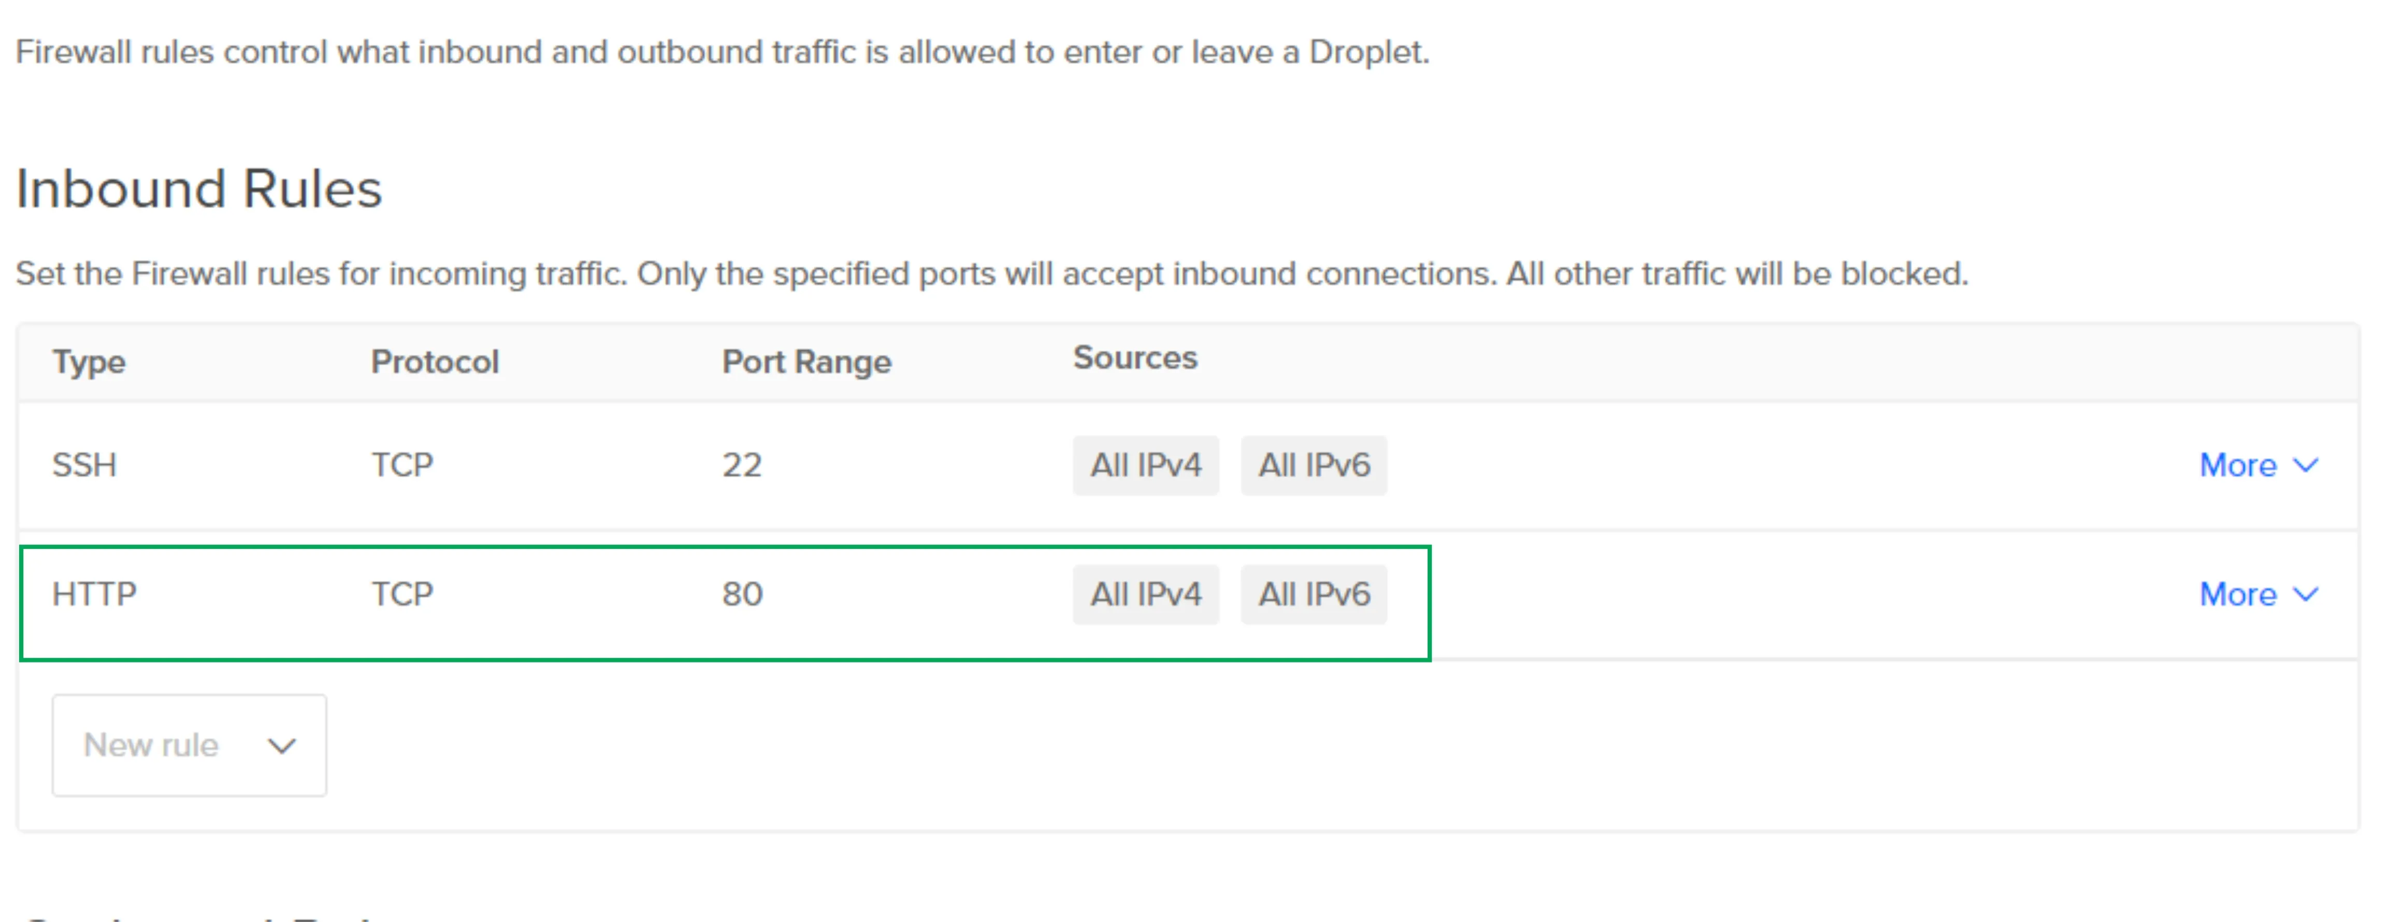Select port range 22
Viewport: 2390px width, 922px height.
point(742,465)
